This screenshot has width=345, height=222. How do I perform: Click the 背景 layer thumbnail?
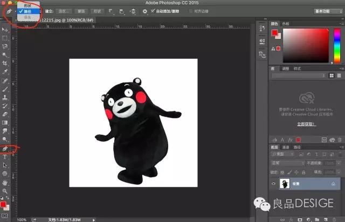coord(285,184)
